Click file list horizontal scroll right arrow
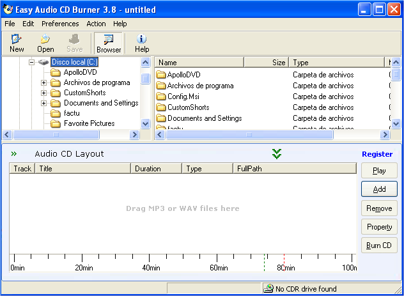Image resolution: width=404 pixels, height=296 pixels. (385, 134)
